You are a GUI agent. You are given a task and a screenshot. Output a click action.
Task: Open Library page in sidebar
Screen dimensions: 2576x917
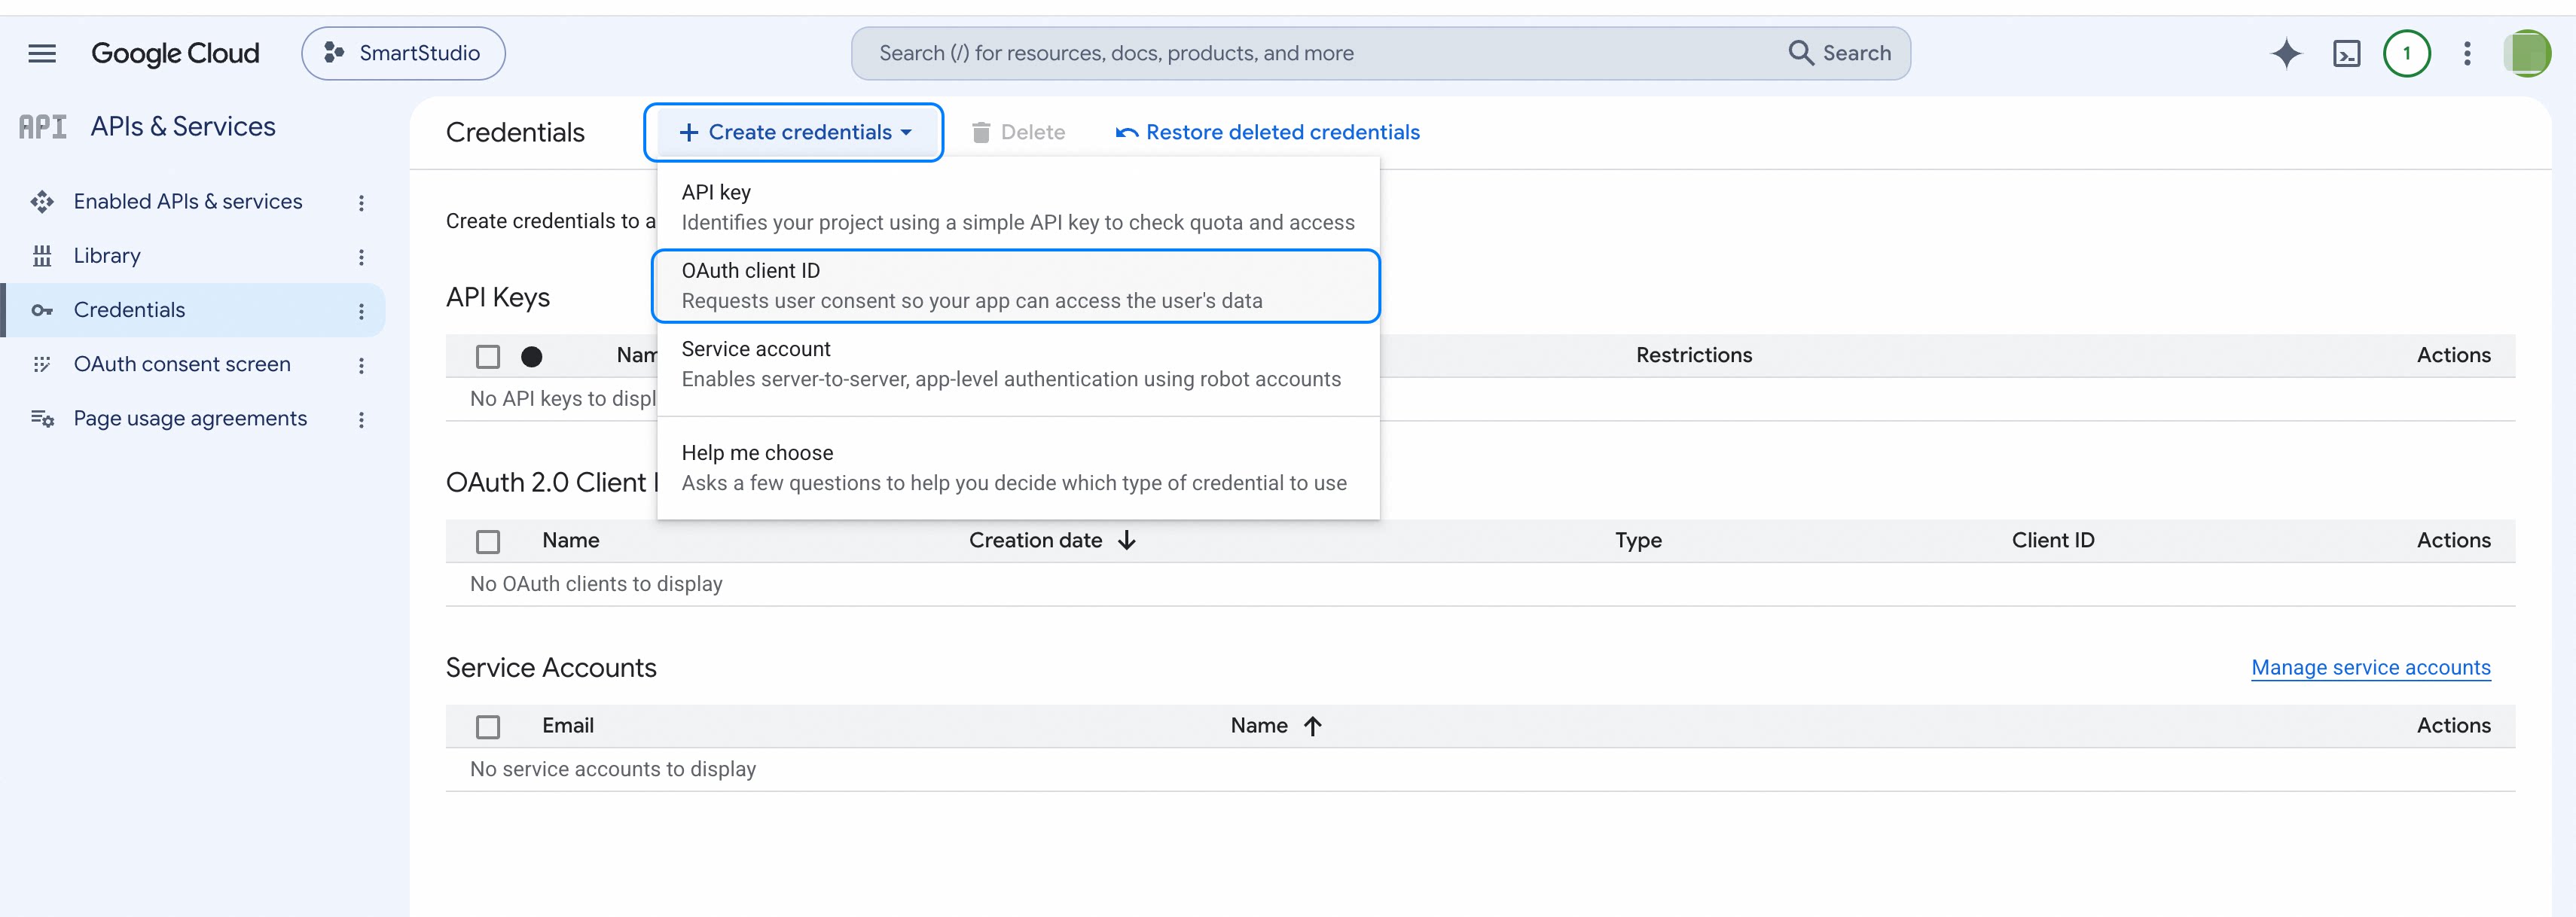(x=107, y=256)
